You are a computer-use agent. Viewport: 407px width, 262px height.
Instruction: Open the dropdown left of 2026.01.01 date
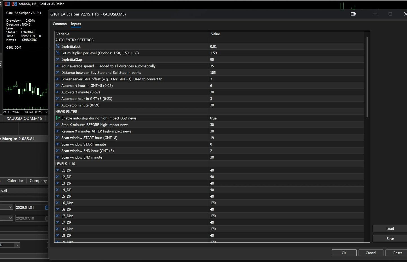(7, 207)
